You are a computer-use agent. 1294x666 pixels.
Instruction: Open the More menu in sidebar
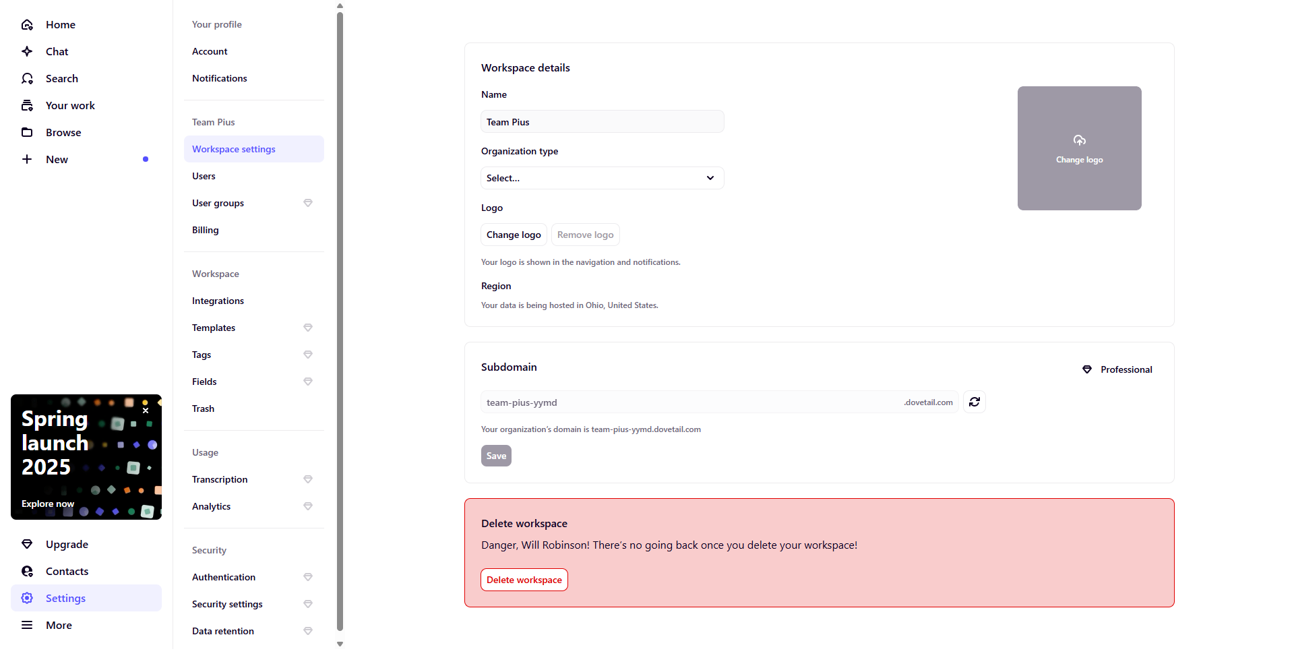(x=27, y=626)
